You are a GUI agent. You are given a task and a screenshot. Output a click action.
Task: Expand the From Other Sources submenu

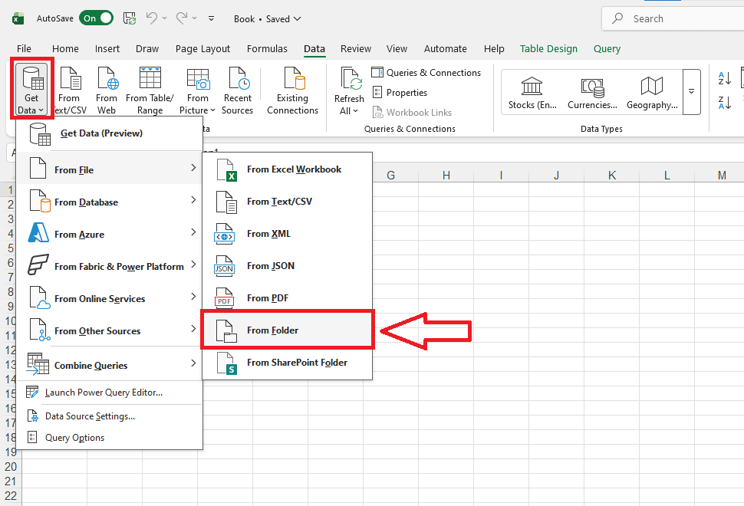pyautogui.click(x=110, y=331)
